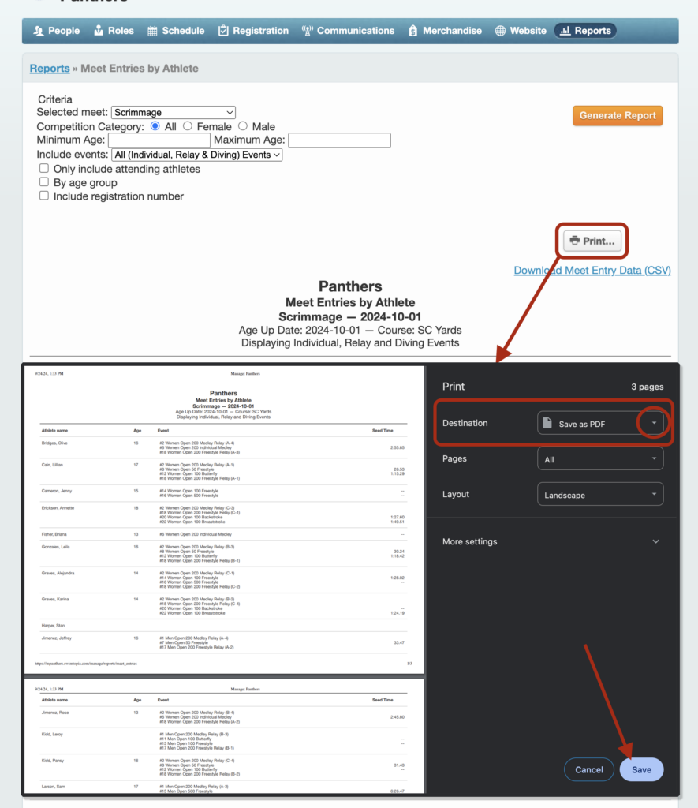This screenshot has height=808, width=698.
Task: Click Cancel in the print dialog
Action: pos(589,769)
